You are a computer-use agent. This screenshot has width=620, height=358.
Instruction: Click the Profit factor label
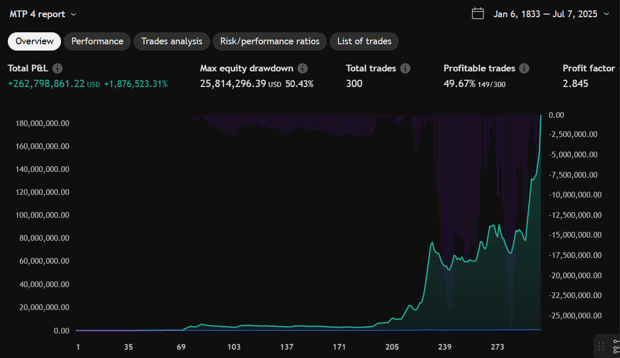589,68
